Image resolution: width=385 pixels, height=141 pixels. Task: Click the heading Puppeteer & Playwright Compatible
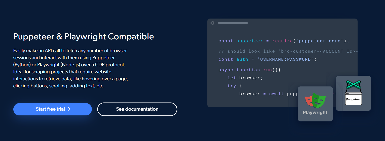tap(84, 37)
